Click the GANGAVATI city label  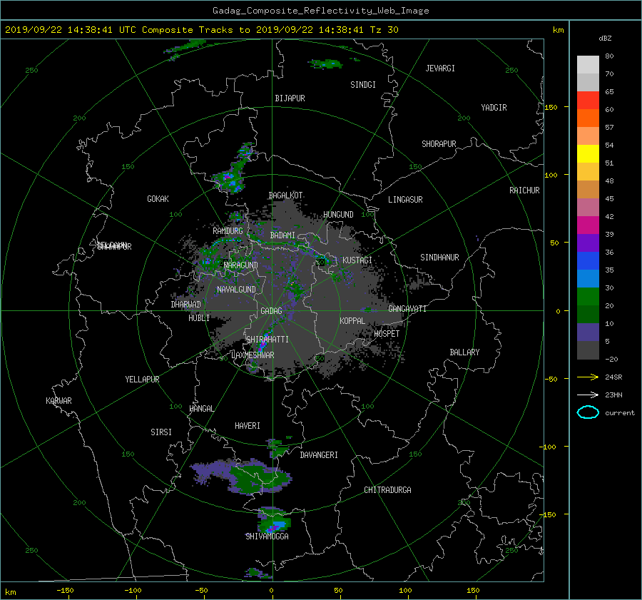point(407,309)
